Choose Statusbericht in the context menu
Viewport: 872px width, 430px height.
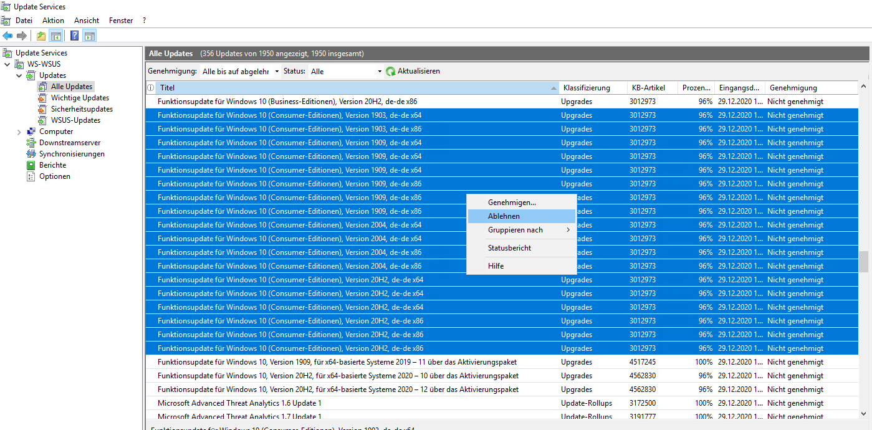(x=522, y=248)
